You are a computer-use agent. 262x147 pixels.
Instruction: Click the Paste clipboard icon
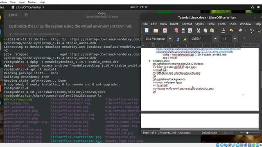[x=212, y=31]
